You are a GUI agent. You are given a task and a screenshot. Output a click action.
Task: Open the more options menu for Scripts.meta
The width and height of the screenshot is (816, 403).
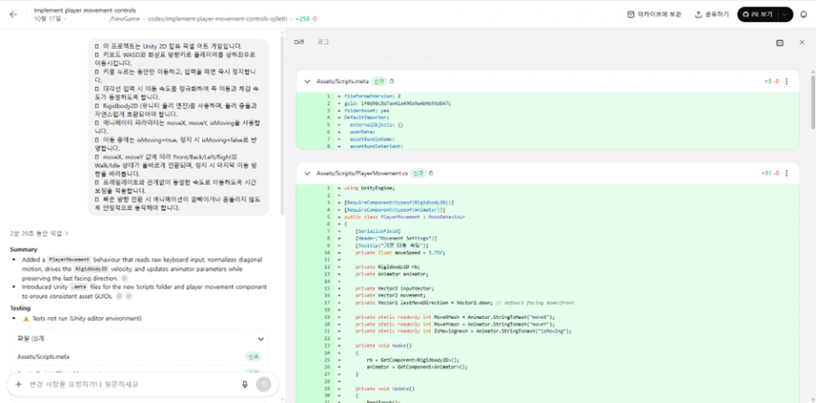pyautogui.click(x=786, y=82)
